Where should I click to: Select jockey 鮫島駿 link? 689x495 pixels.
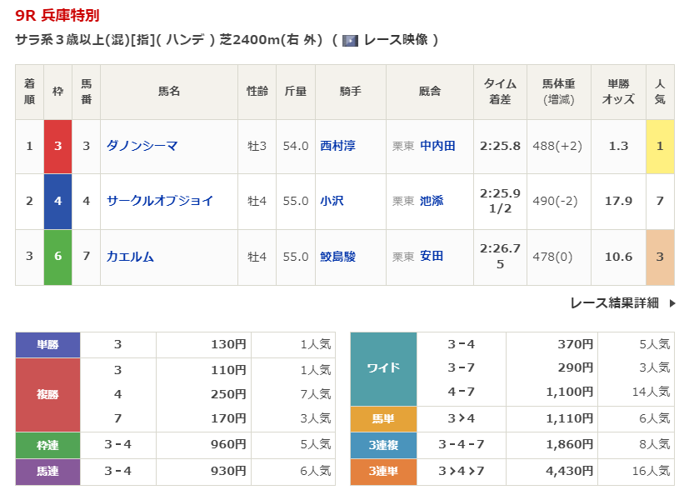pos(337,257)
